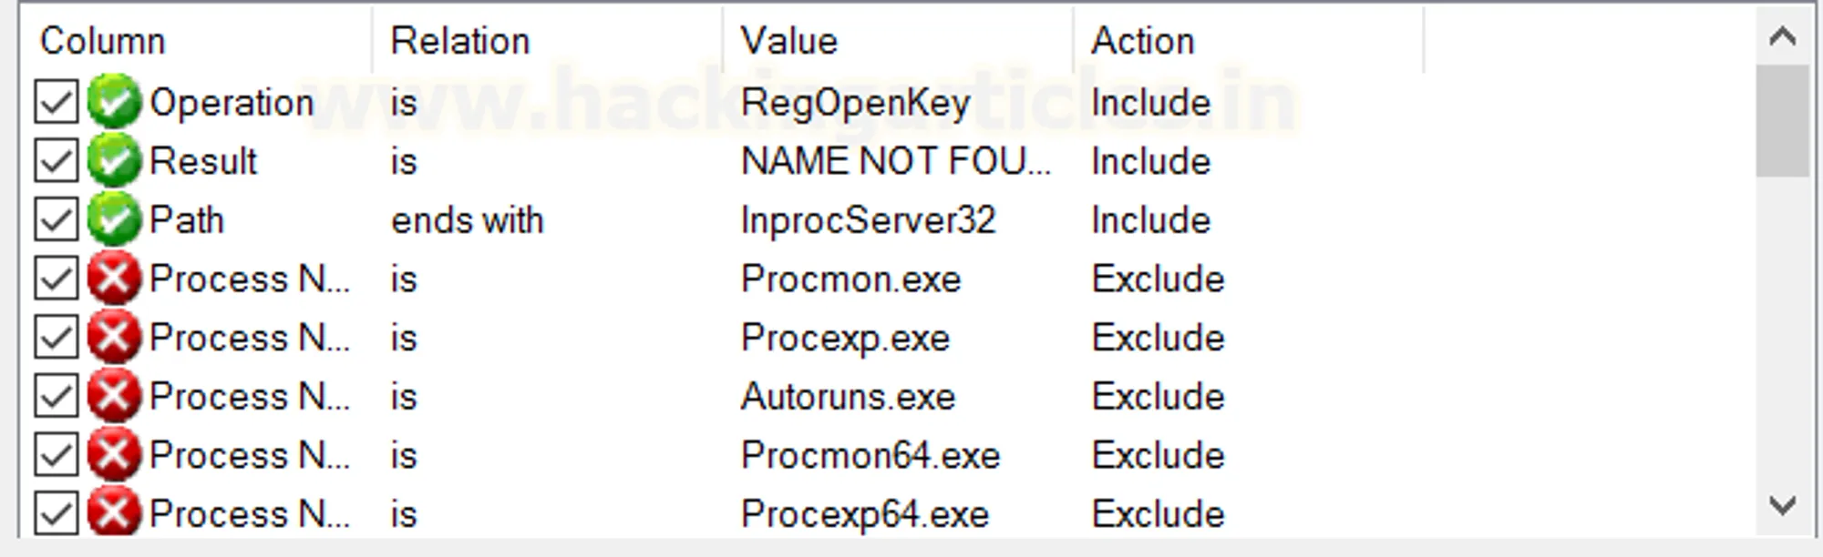Screen dimensions: 1823x557
Task: Uncheck the Procmon.exe exclude filter checkbox
Action: click(x=57, y=278)
